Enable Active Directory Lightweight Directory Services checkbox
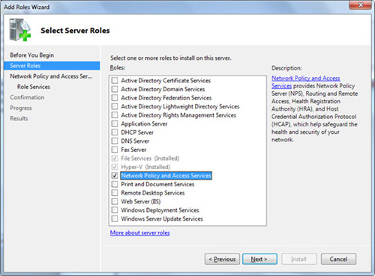The height and width of the screenshot is (276, 375). click(x=115, y=106)
